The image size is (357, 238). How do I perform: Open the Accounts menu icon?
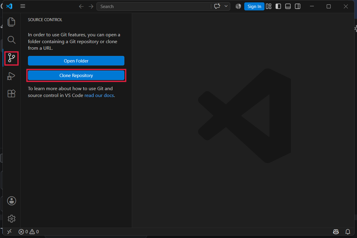coord(11,201)
